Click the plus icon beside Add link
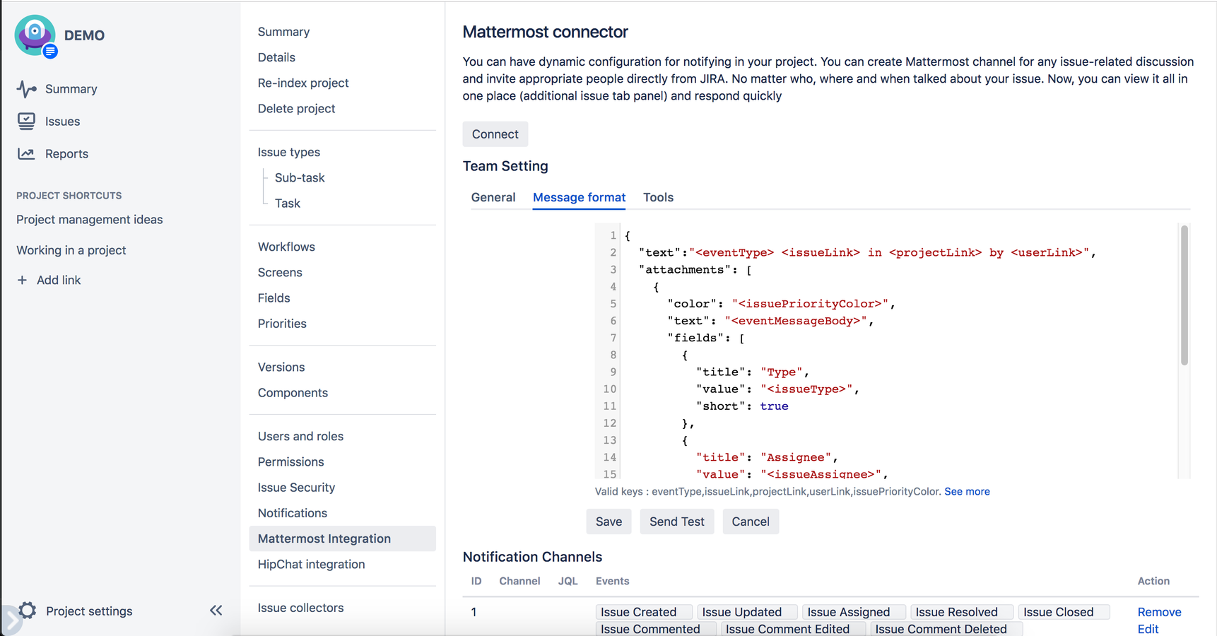The height and width of the screenshot is (636, 1217). pyautogui.click(x=22, y=280)
